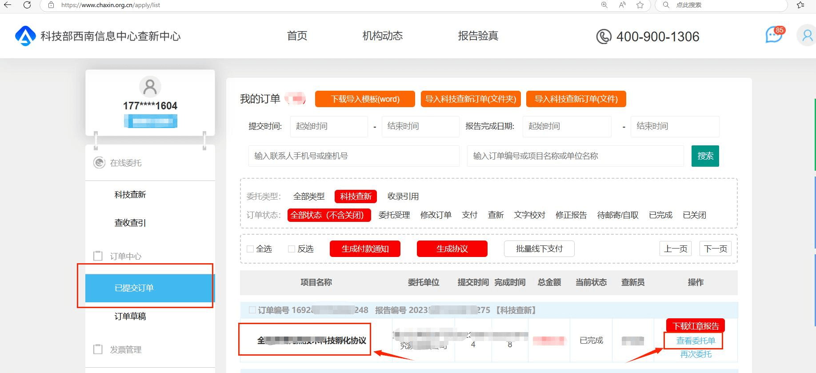Check the 反选 checkbox

292,249
